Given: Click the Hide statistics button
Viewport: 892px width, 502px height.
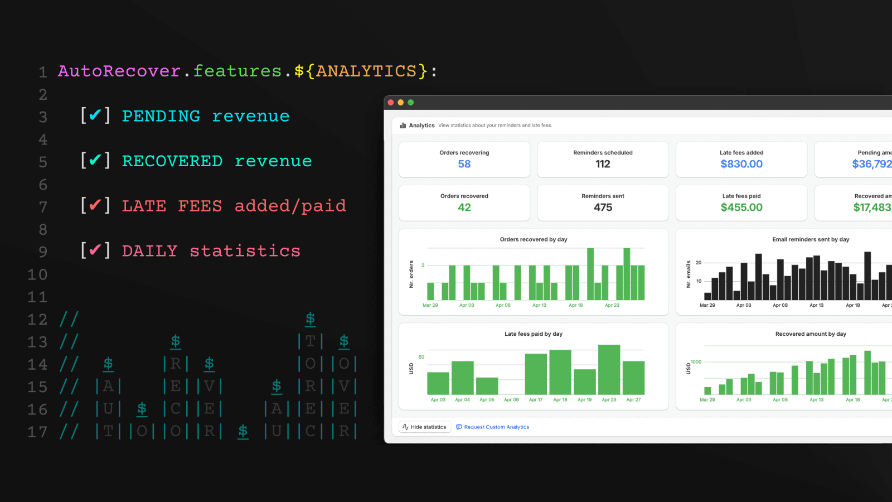Looking at the screenshot, I should (x=424, y=426).
